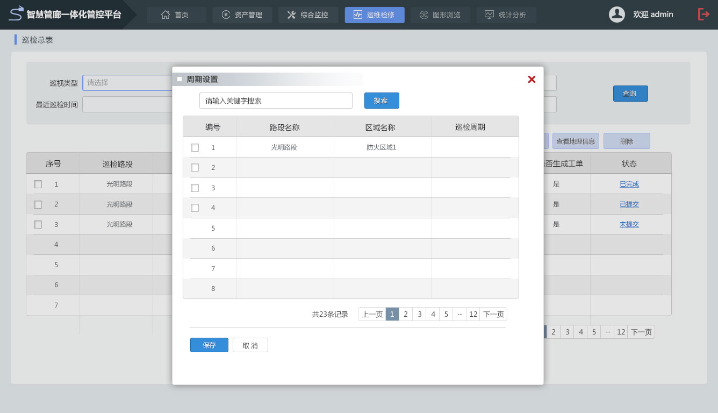Viewport: 718px width, 413px height.
Task: Click the keyword search input field
Action: tap(276, 101)
